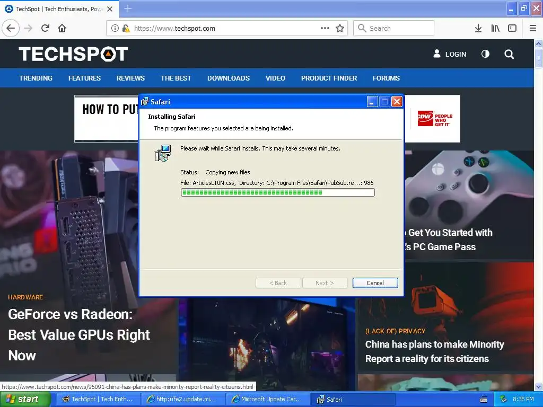Open the FORUMS link
Viewport: 543px width, 407px height.
point(386,78)
